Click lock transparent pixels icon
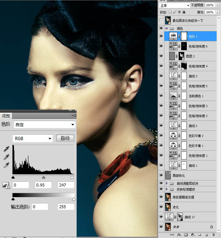This screenshot has width=221, height=238. point(170,12)
